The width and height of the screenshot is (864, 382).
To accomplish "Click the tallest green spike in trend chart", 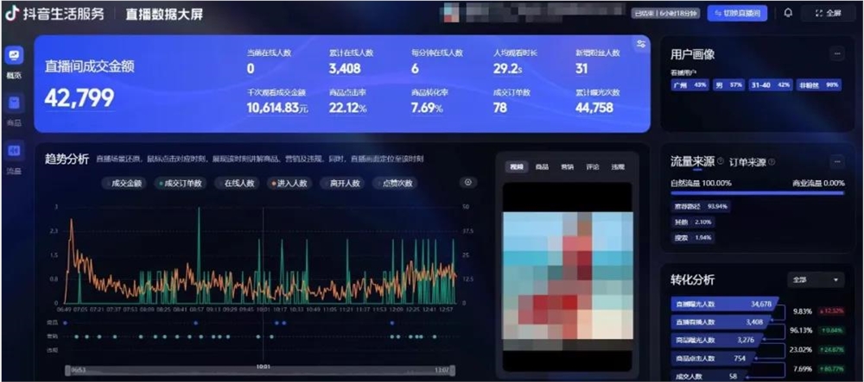I will tap(199, 255).
